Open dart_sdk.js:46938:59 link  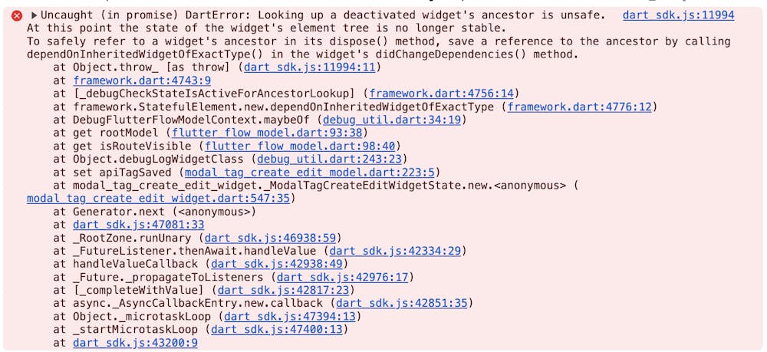[x=270, y=238]
